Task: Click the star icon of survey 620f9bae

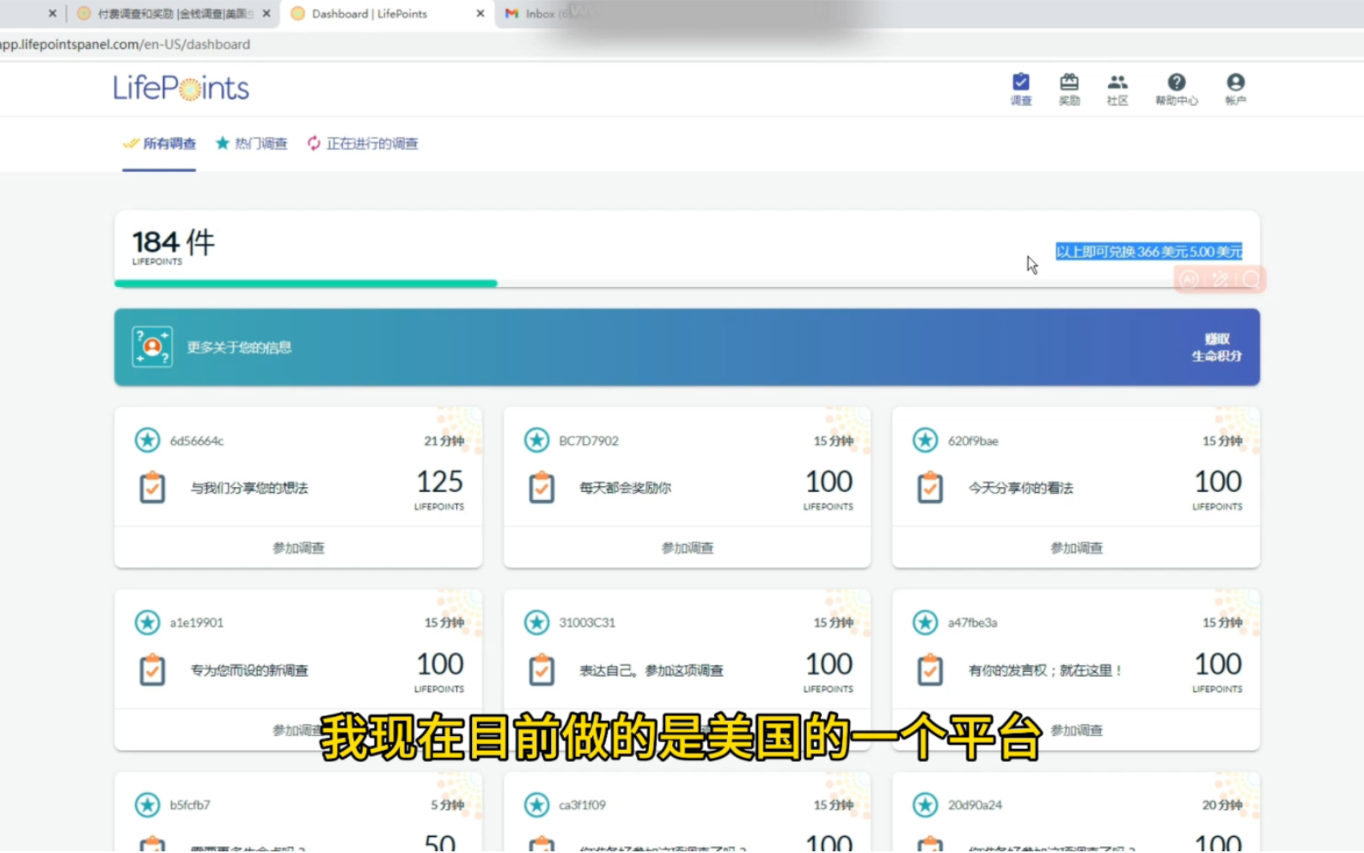Action: (x=926, y=441)
